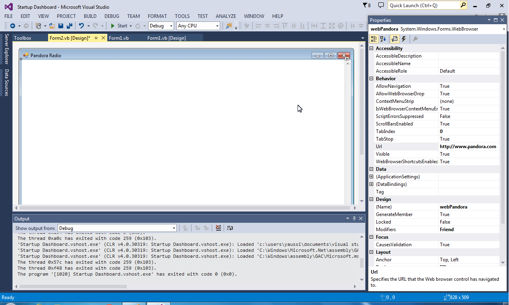Click Clear All in Output toolbar
Image resolution: width=509 pixels, height=305 pixels.
tap(218, 228)
